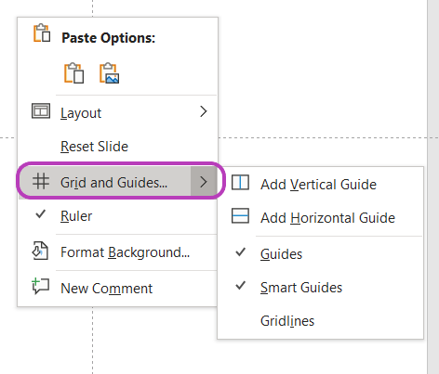The height and width of the screenshot is (374, 439).
Task: Click the Layout slide icon
Action: [41, 111]
